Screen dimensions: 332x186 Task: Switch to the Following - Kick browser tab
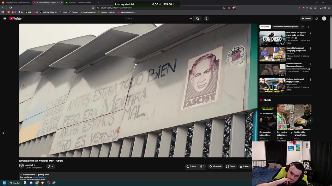tap(80, 3)
